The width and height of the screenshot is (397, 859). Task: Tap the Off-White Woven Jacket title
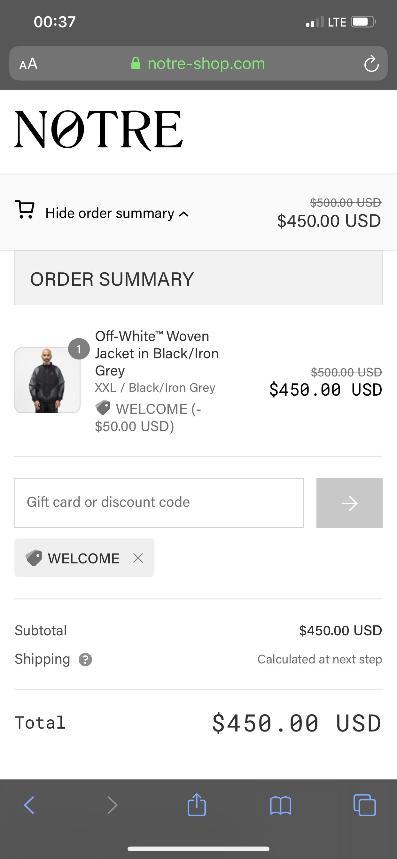156,353
